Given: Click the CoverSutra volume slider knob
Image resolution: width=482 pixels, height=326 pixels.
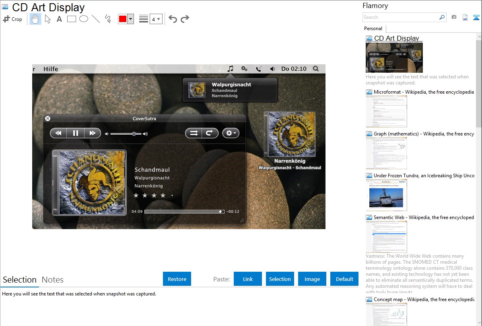Looking at the screenshot, I should coord(134,134).
